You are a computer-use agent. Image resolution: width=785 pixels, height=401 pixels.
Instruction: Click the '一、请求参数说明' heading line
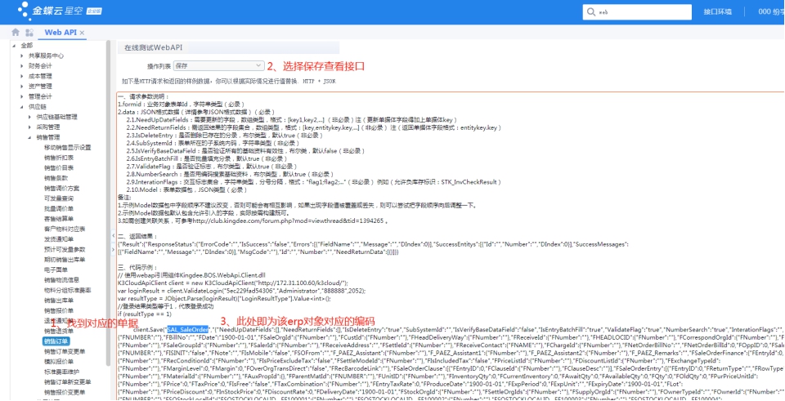point(144,96)
